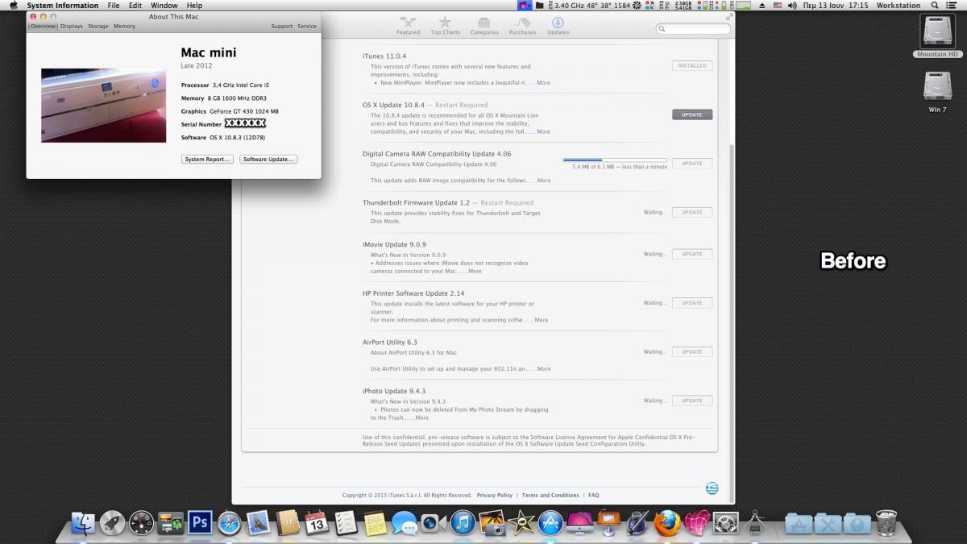
Task: Open Privacy Policy link in footer
Action: coord(495,495)
